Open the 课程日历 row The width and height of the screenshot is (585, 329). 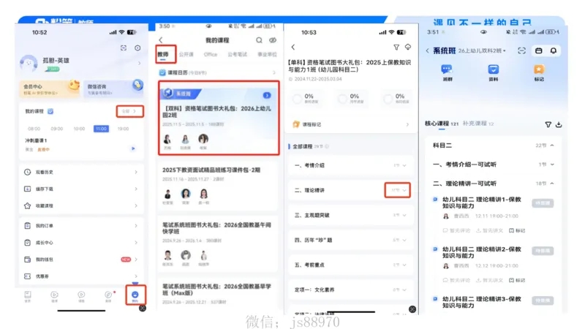pos(218,72)
